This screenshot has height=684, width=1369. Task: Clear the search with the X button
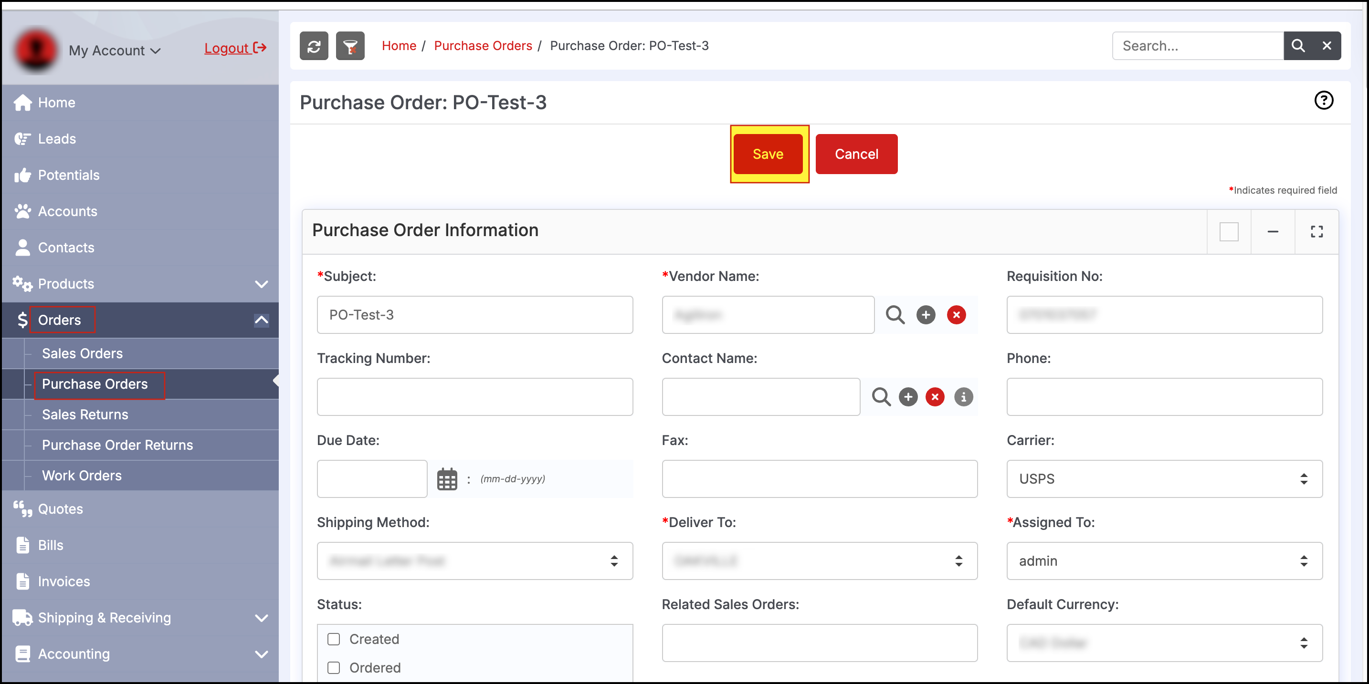(x=1327, y=46)
